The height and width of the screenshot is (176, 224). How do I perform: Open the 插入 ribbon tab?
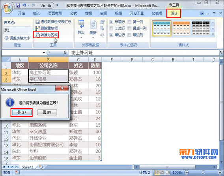click(36, 13)
